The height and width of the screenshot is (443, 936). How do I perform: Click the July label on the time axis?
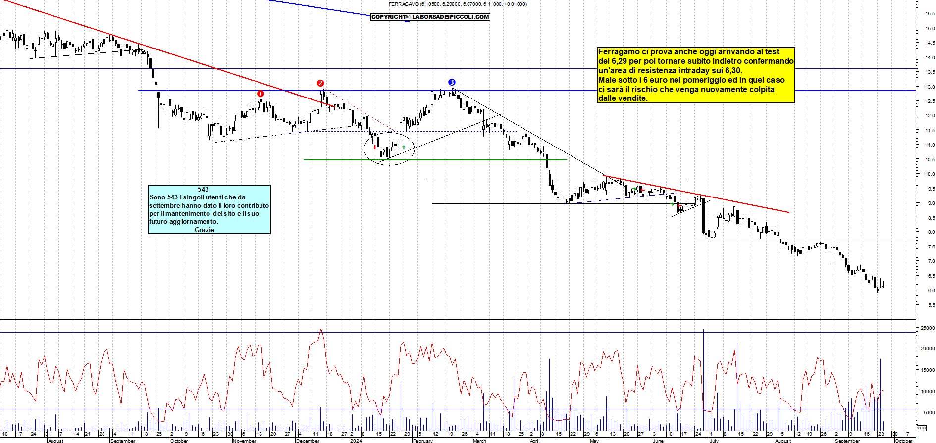point(714,441)
